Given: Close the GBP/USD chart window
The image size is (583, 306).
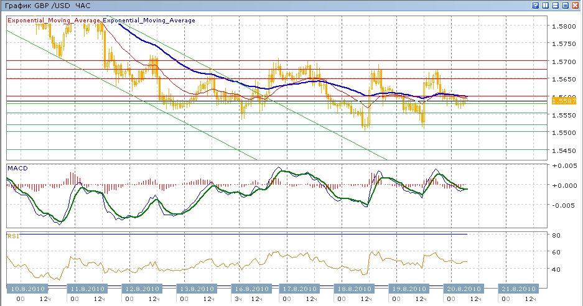Looking at the screenshot, I should click(576, 5).
